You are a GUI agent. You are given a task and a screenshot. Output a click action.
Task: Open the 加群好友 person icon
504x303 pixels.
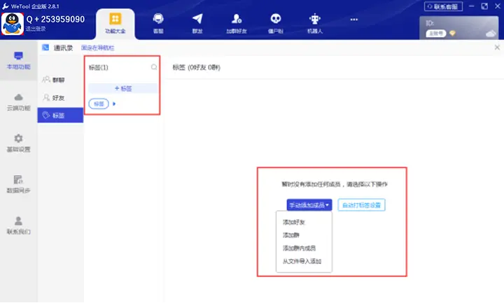coord(237,24)
